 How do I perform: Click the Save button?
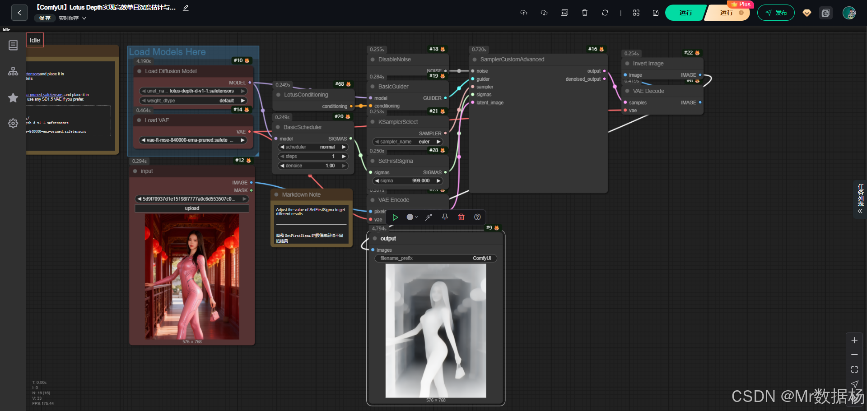(45, 18)
